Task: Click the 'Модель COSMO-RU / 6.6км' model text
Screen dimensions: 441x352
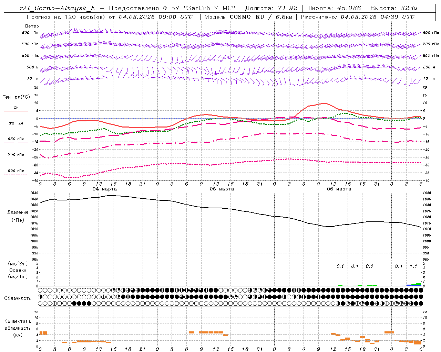Action: pos(248,17)
